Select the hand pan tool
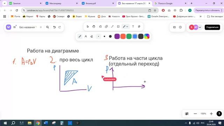This screenshot has width=224, height=126. point(94,27)
